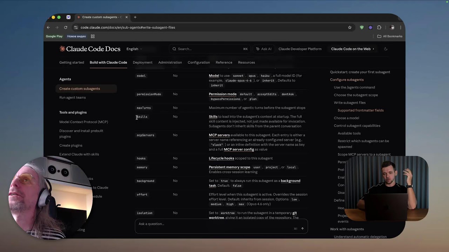449x252 pixels.
Task: Click the address bar URL
Action: 128,27
